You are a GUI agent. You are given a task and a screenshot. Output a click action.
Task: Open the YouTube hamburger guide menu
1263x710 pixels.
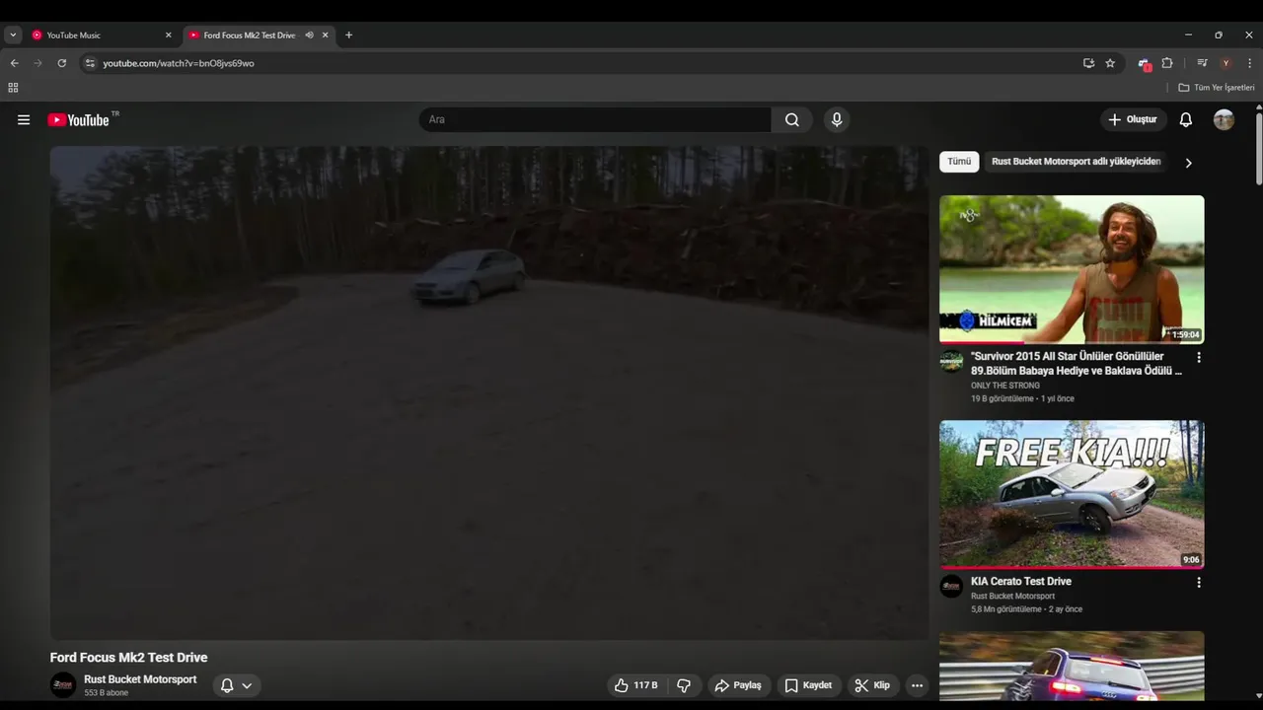tap(24, 119)
